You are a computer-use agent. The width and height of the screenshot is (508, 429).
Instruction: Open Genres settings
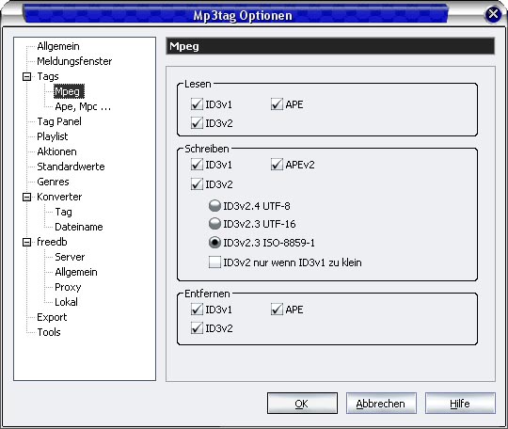pyautogui.click(x=53, y=182)
